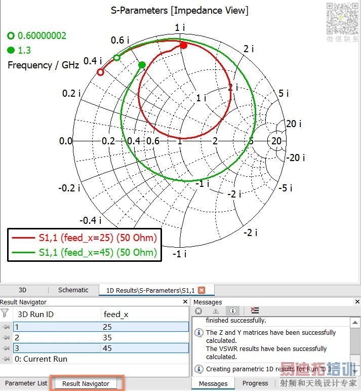The width and height of the screenshot is (361, 391).
Task: Switch to the Messages tab
Action: coord(213,383)
